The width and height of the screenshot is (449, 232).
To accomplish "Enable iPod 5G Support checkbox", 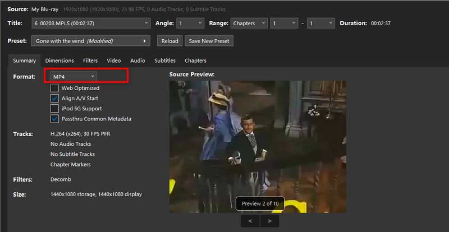I will (x=54, y=109).
